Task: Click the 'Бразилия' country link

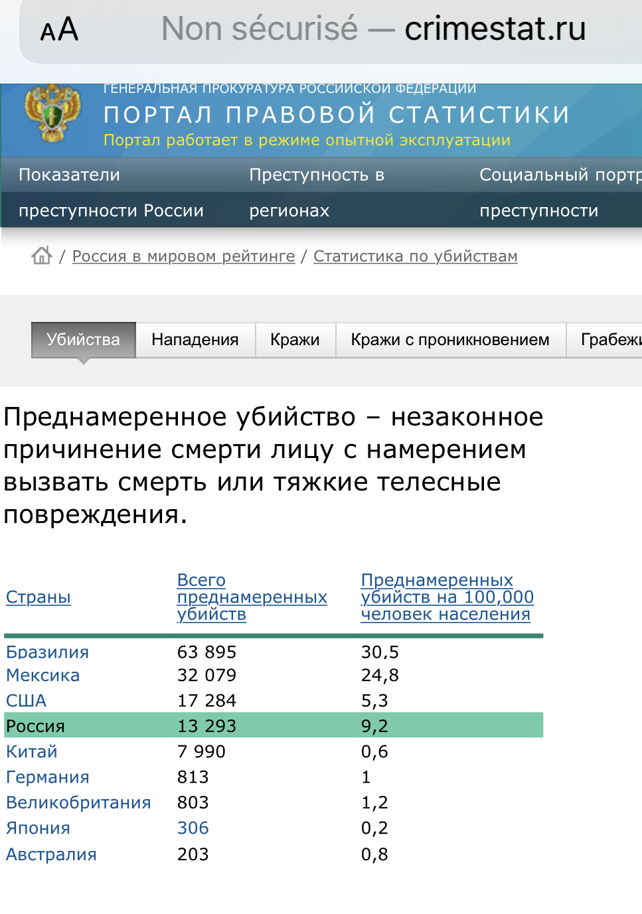Action: (47, 652)
